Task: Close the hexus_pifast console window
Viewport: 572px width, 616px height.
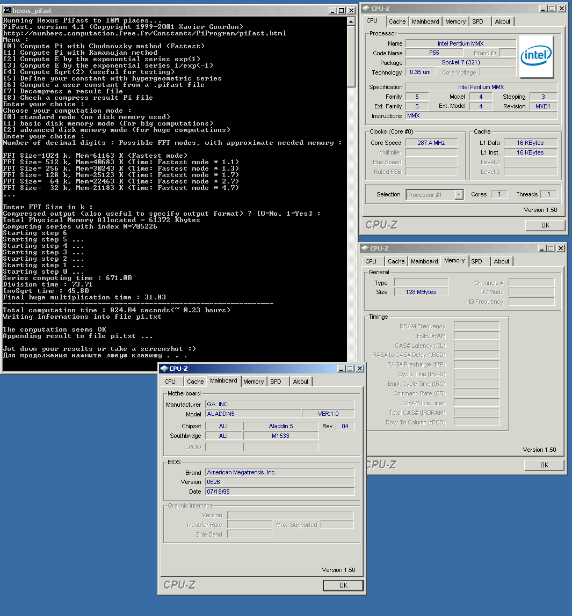Action: click(351, 11)
